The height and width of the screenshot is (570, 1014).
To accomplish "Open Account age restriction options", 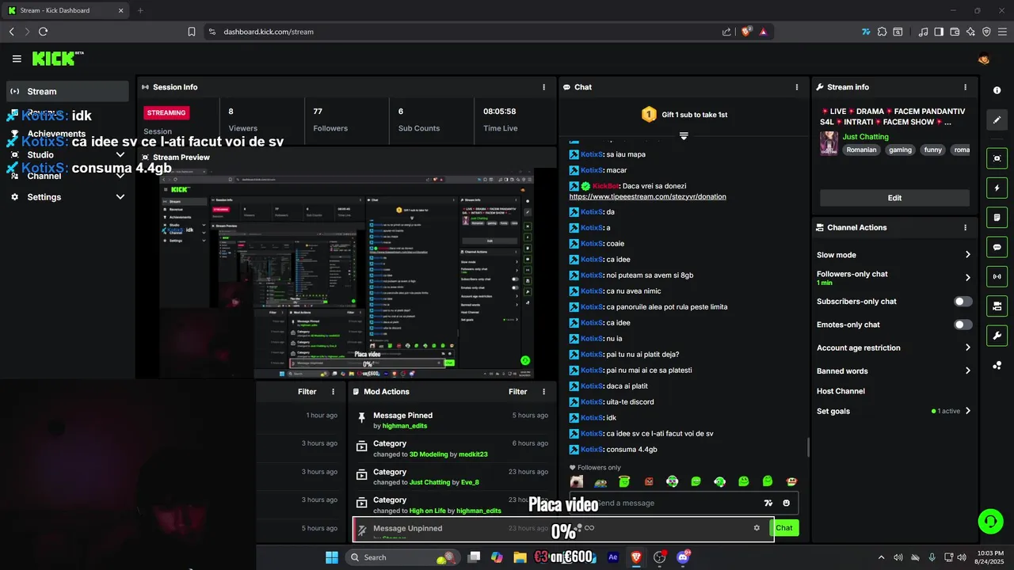I will [894, 348].
